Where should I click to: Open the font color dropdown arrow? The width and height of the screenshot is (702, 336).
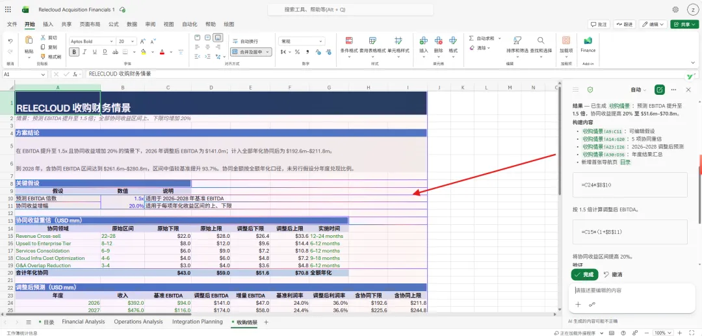[x=170, y=52]
